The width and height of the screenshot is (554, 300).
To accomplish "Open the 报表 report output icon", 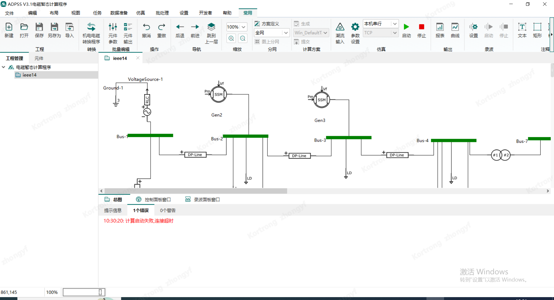I will pyautogui.click(x=440, y=27).
